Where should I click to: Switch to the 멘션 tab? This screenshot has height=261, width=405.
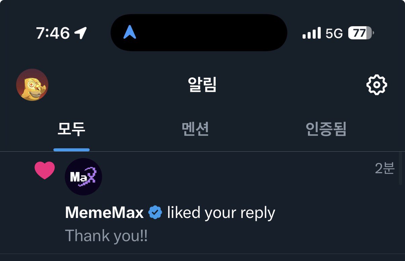pos(195,129)
